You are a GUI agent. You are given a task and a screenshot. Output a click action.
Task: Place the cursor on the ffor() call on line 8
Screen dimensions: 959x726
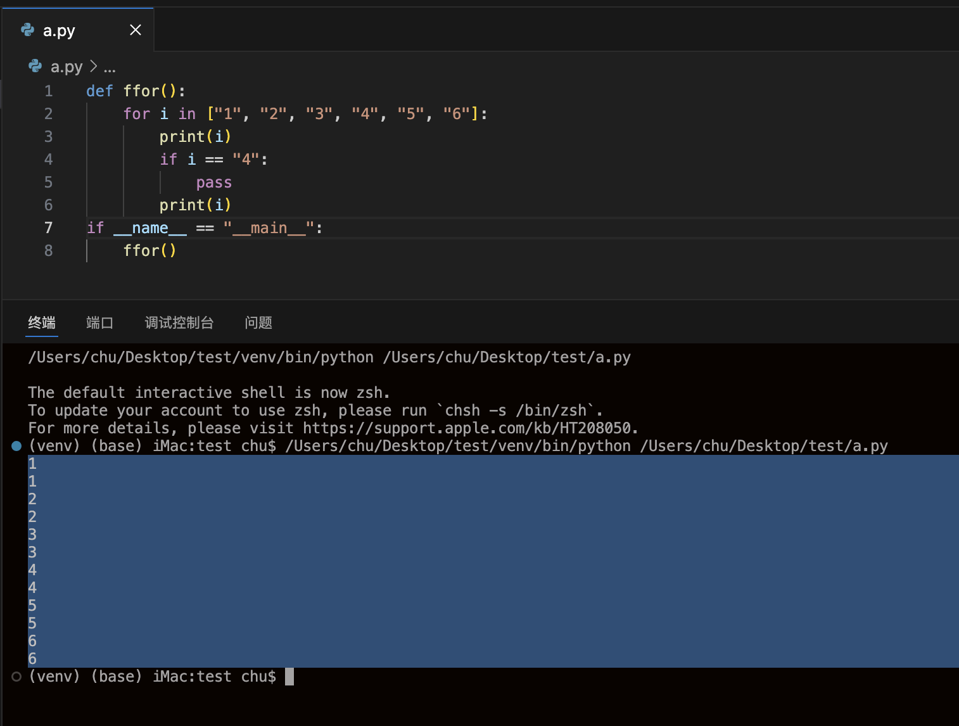[149, 251]
